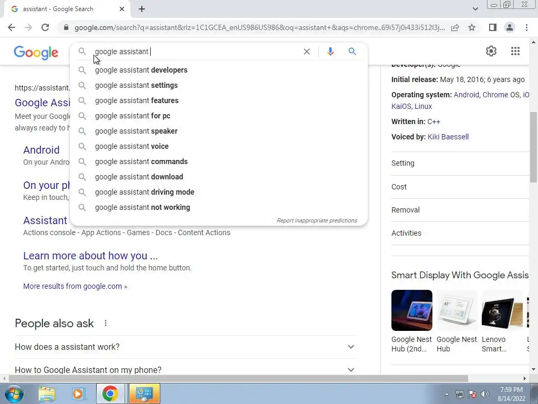Click in the Google search input field

[195, 52]
